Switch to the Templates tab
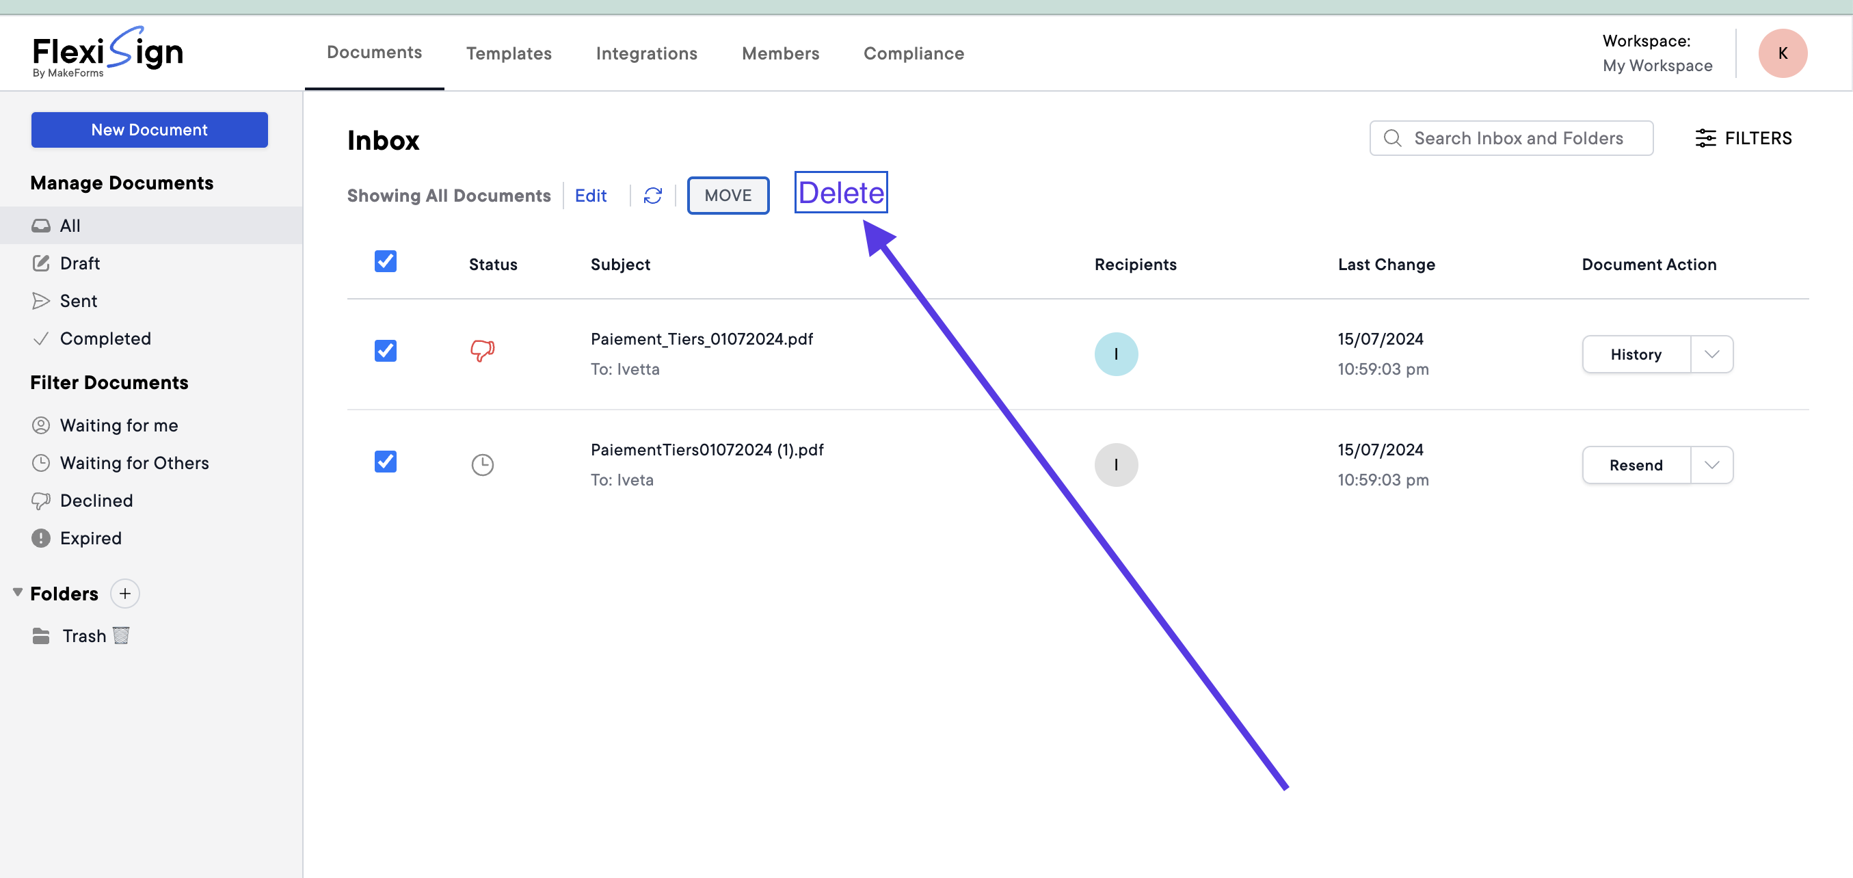Image resolution: width=1853 pixels, height=878 pixels. (x=509, y=53)
